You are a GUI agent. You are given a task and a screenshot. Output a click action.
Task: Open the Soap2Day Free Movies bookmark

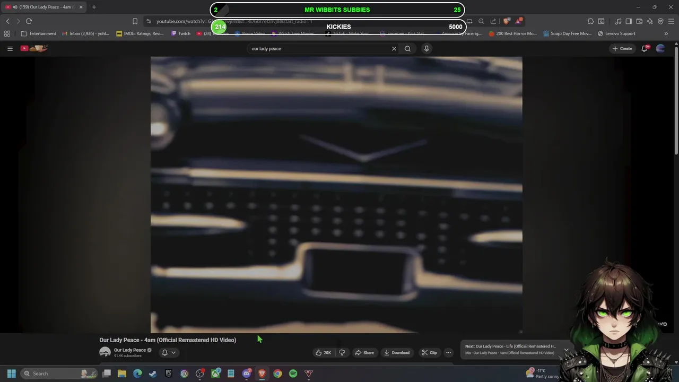tap(567, 33)
